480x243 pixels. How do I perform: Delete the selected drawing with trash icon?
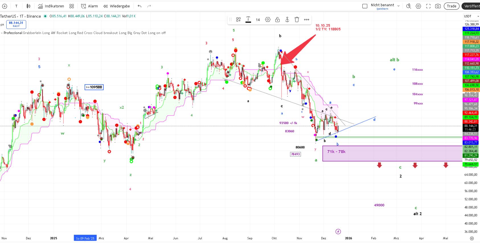tap(297, 20)
